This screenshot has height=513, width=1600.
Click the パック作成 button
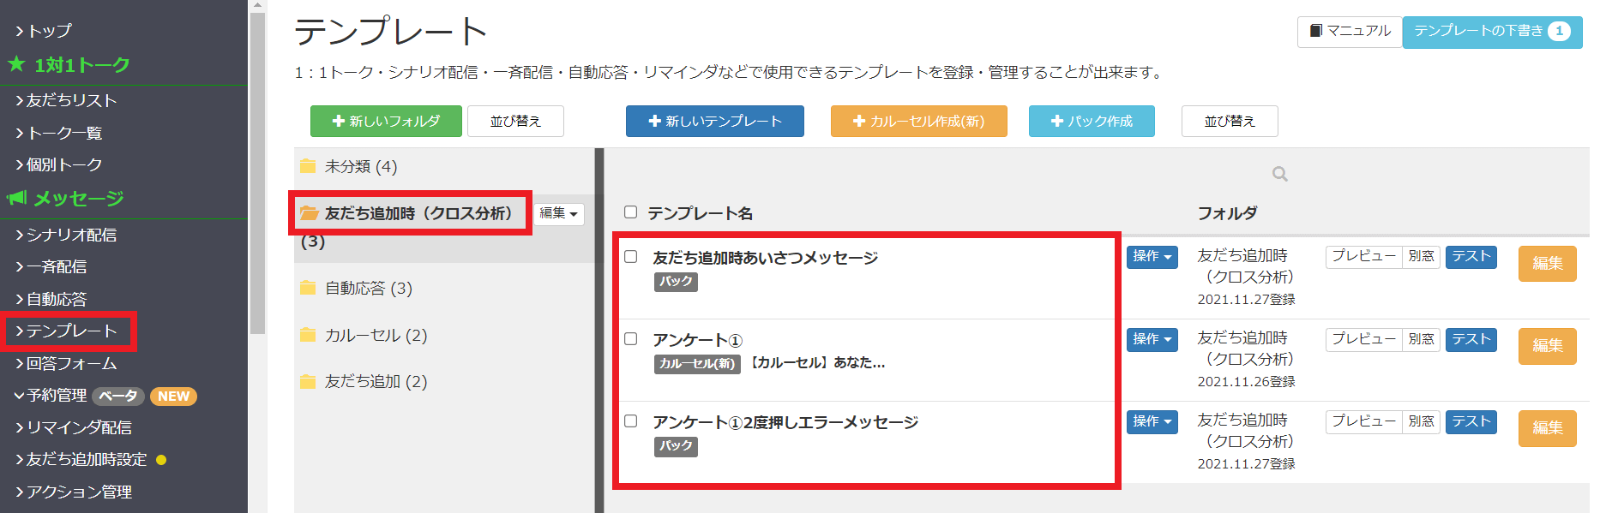click(1092, 122)
